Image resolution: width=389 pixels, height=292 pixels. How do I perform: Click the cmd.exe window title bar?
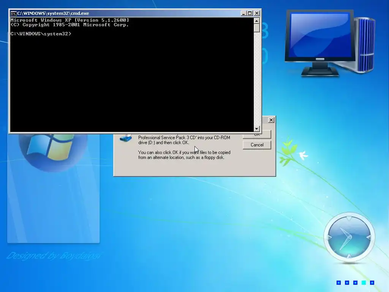pyautogui.click(x=135, y=13)
